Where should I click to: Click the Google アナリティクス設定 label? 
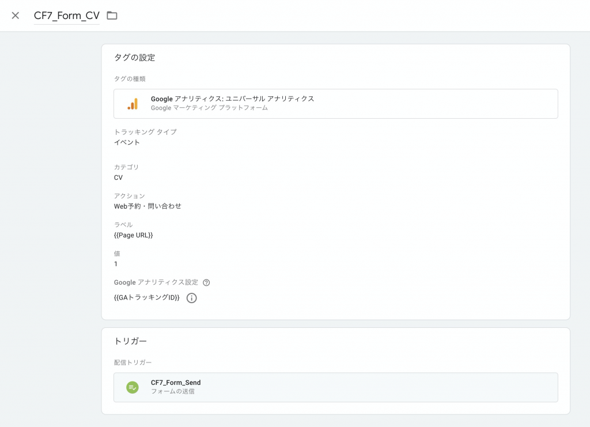(x=156, y=282)
